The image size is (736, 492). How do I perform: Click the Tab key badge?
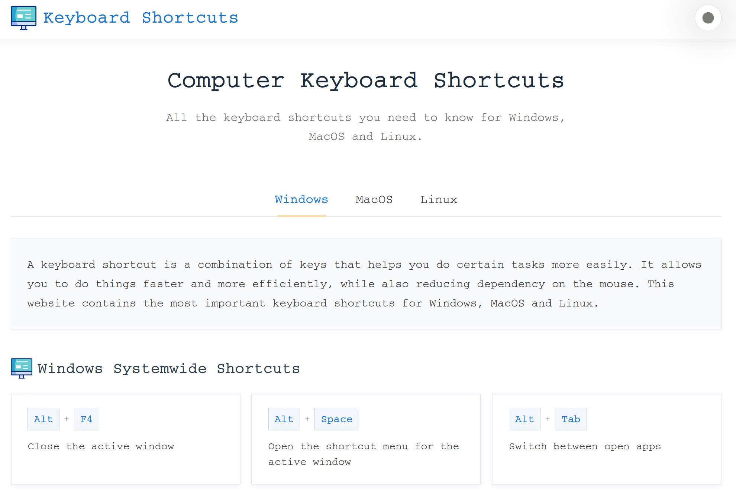(x=571, y=419)
